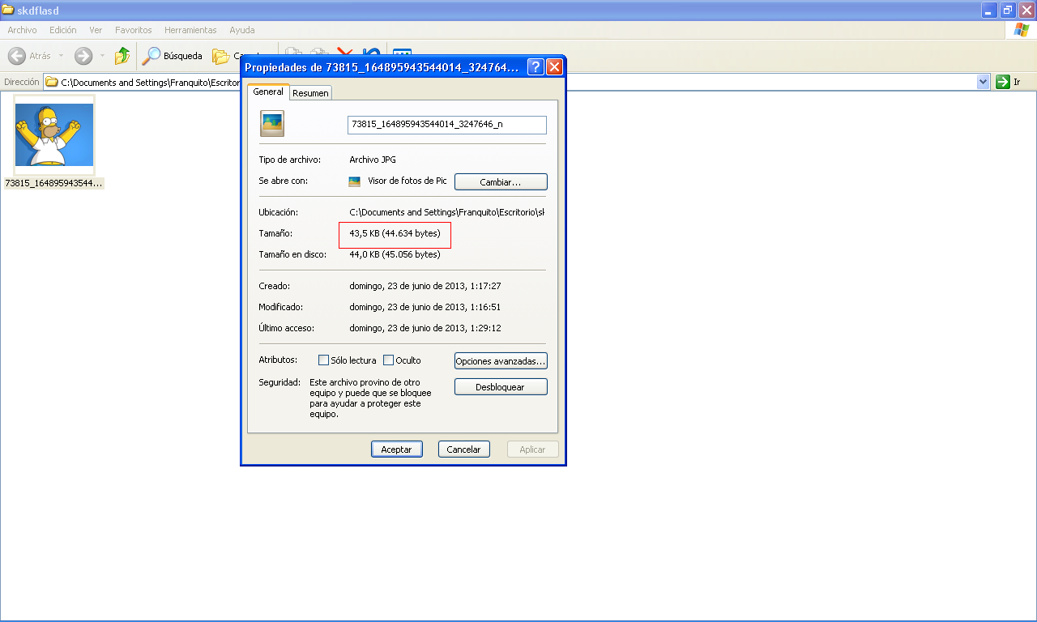
Task: Click the Atrás back arrow icon
Action: [17, 56]
